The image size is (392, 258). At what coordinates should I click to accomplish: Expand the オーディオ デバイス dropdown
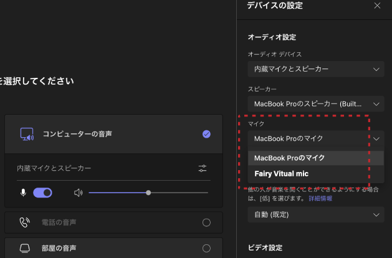pos(315,69)
